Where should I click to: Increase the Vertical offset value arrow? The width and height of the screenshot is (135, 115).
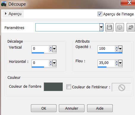(x=51, y=48)
